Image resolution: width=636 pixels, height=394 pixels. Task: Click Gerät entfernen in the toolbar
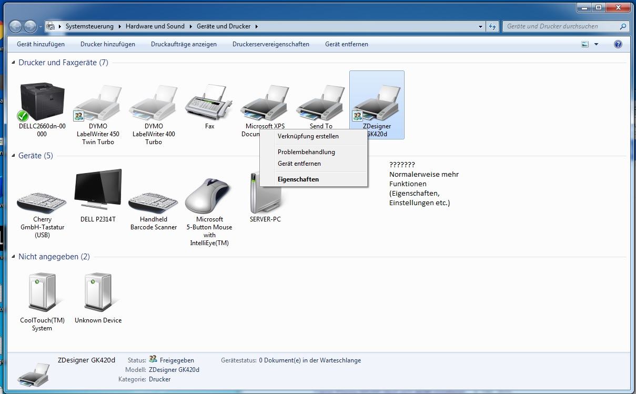347,44
